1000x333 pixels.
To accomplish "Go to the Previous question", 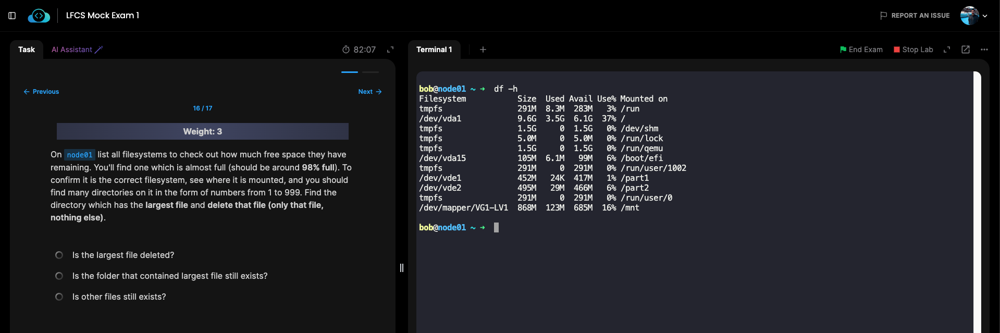I will (x=41, y=92).
